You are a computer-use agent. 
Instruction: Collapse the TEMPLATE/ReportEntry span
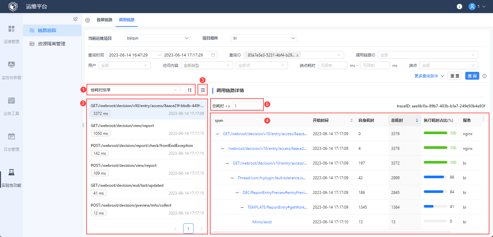pos(242,207)
